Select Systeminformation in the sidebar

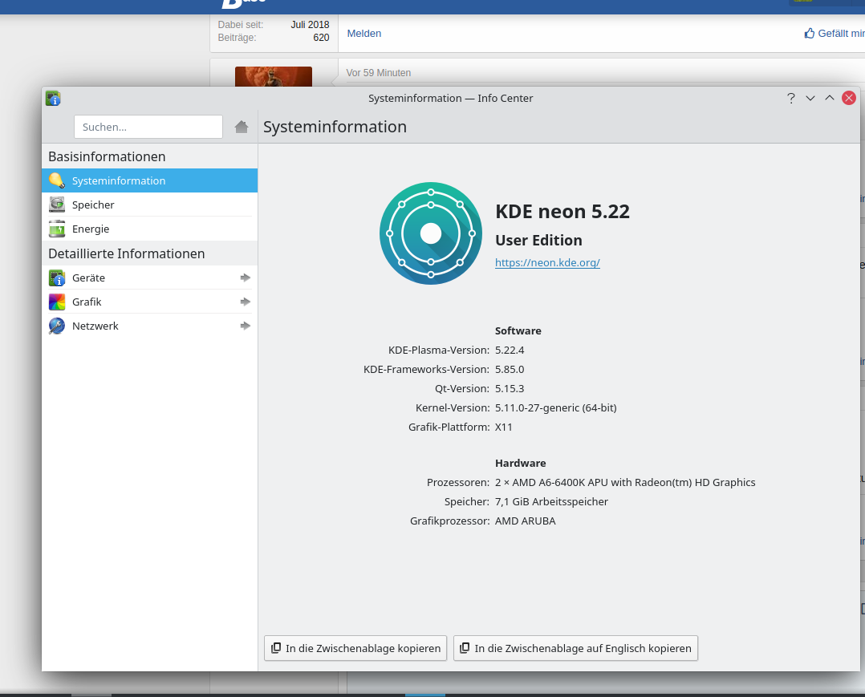[x=149, y=180]
